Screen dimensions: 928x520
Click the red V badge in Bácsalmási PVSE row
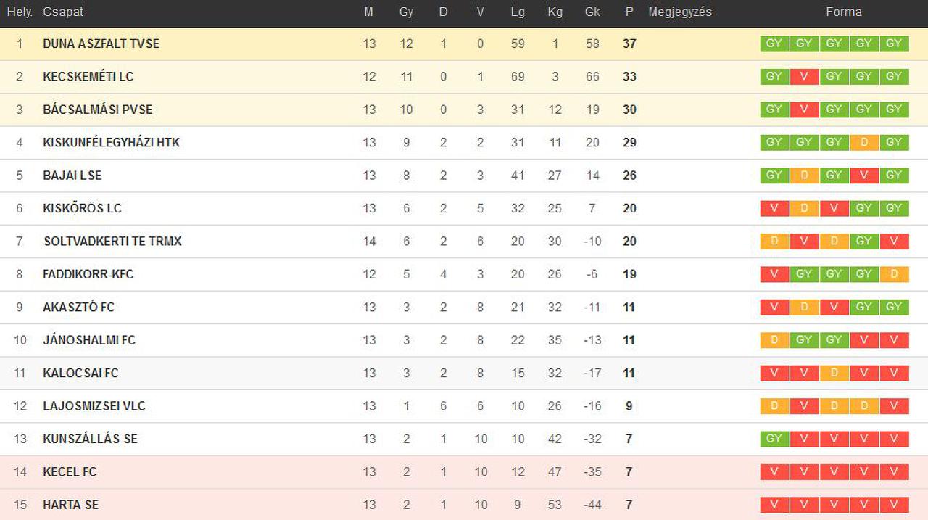click(804, 109)
